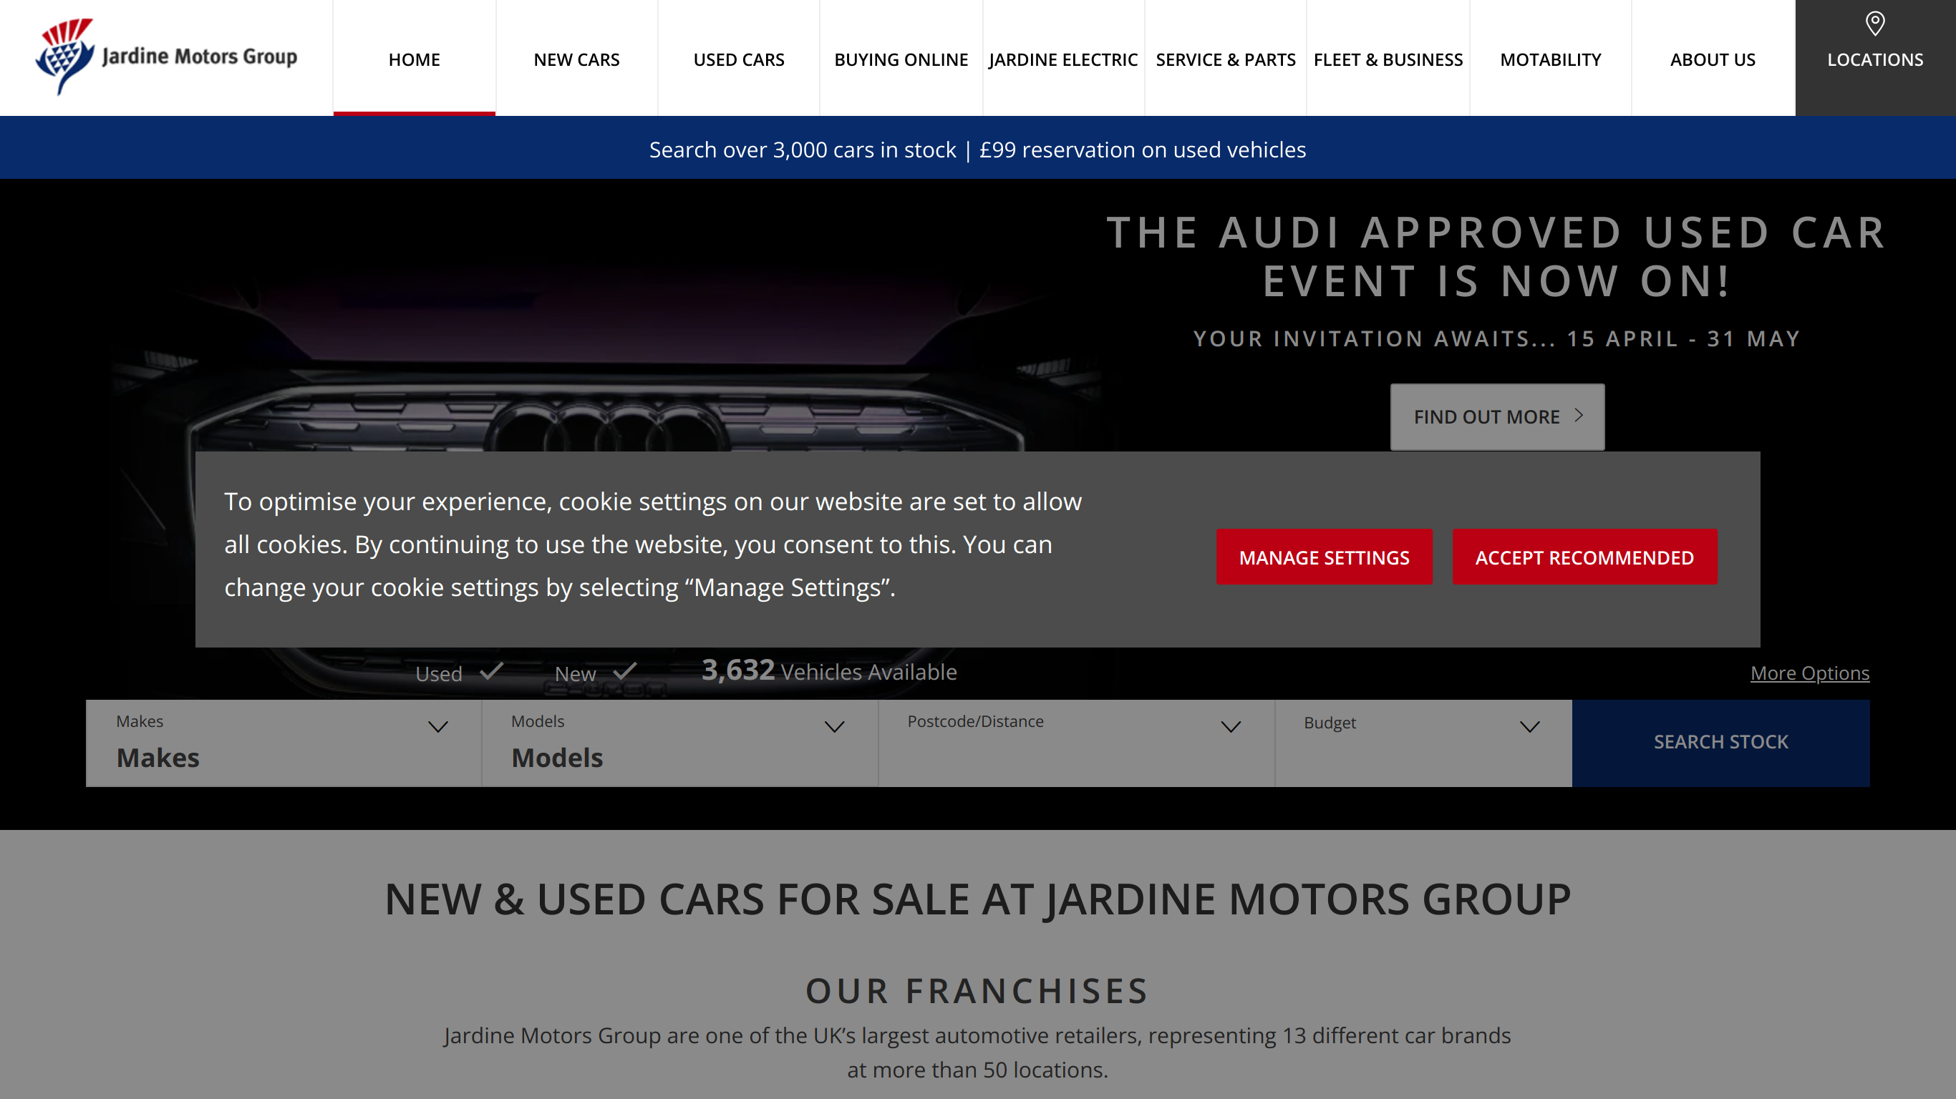
Task: Open the Postcode/Distance dropdown
Action: coord(1076,743)
